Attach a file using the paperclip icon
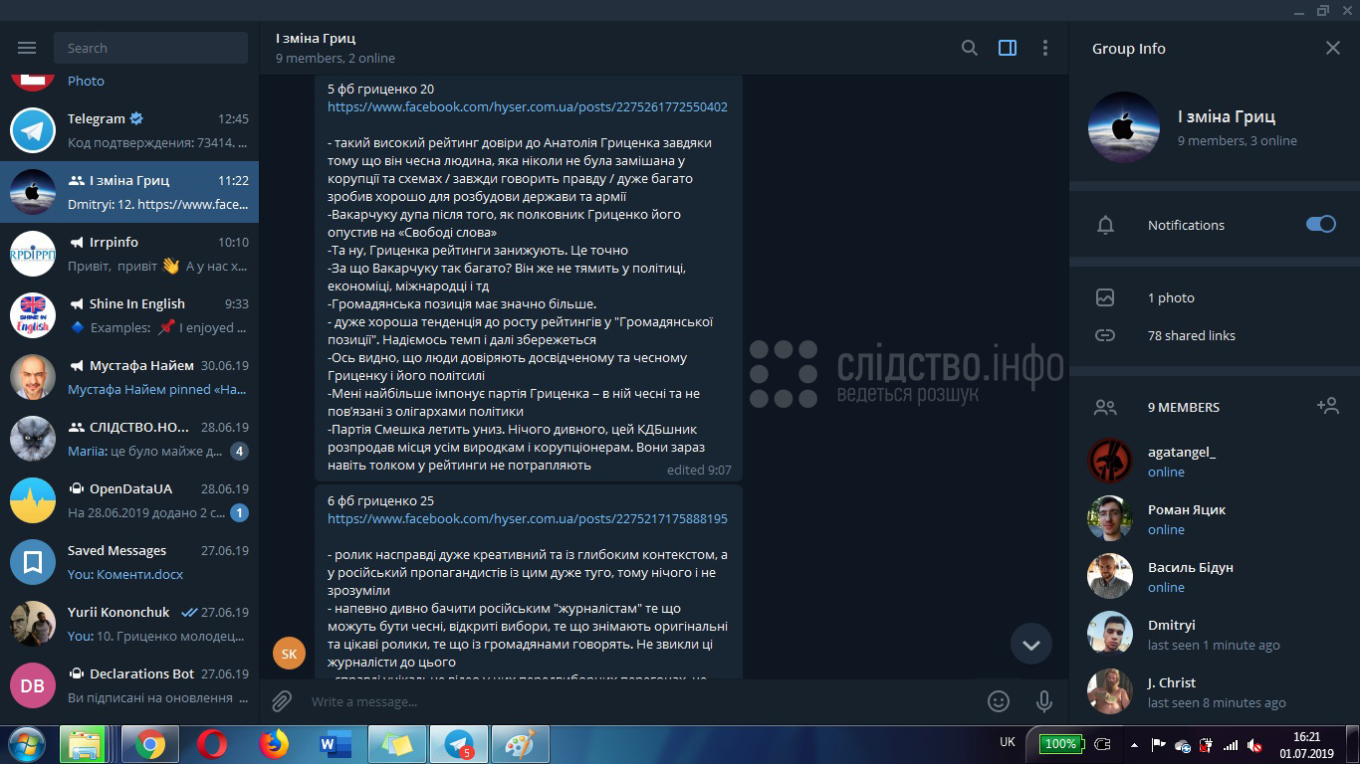1360x764 pixels. pos(282,701)
